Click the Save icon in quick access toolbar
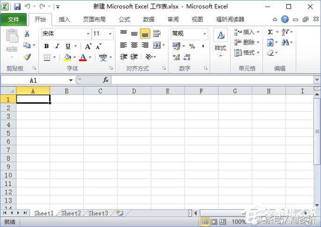The height and width of the screenshot is (227, 321). 18,7
